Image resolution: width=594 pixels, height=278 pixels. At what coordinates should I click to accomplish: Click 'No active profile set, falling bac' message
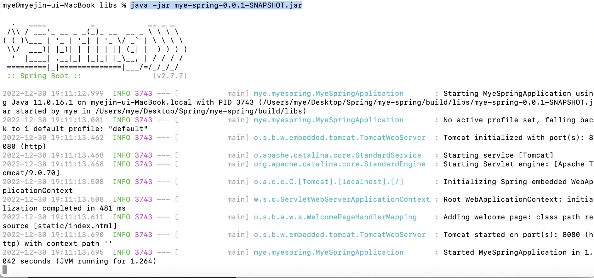point(518,120)
